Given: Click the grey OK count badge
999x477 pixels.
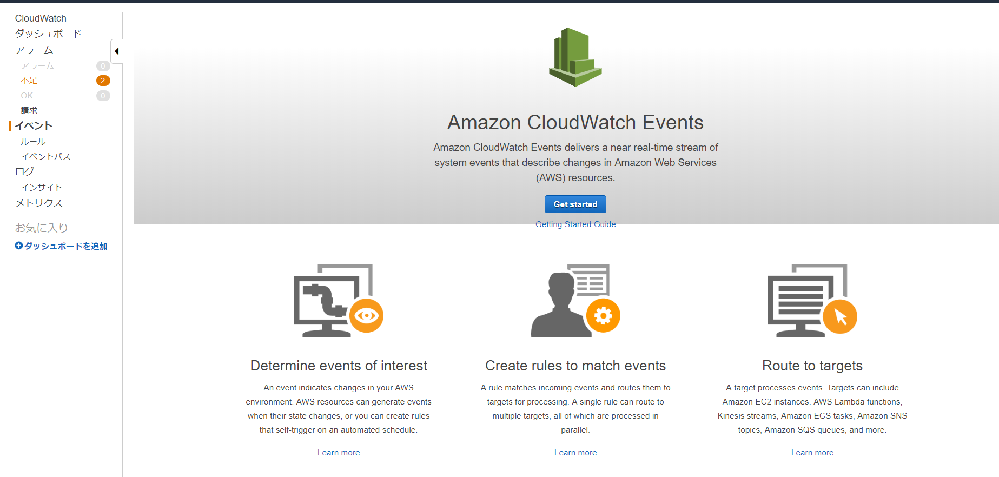Looking at the screenshot, I should coord(103,96).
